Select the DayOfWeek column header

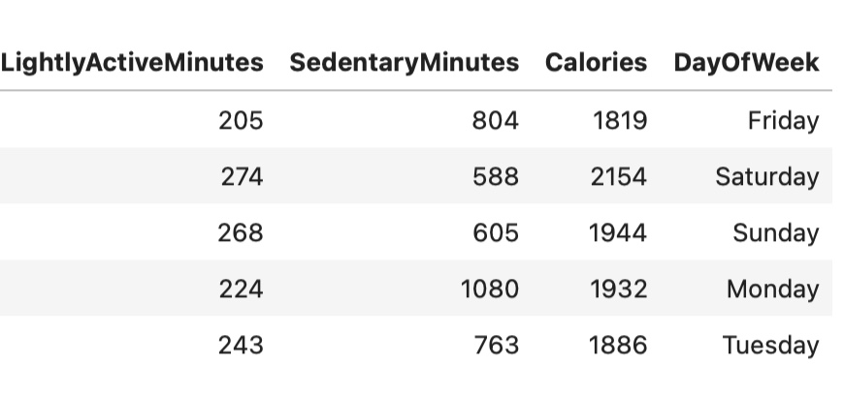pyautogui.click(x=746, y=63)
